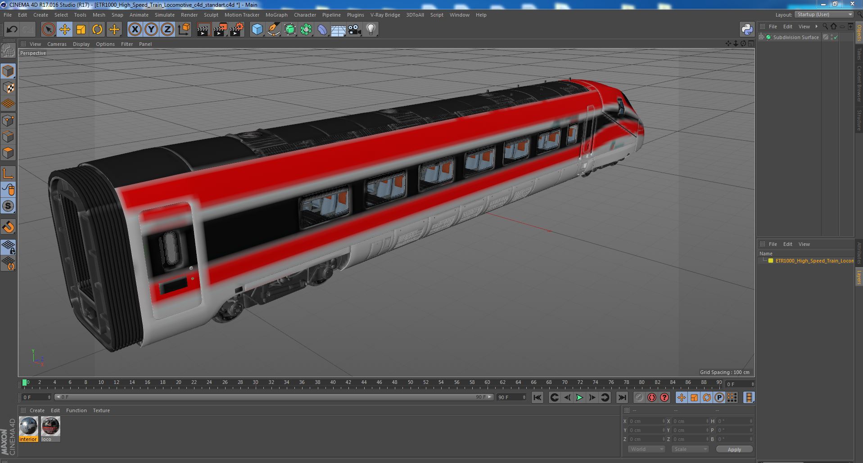Image resolution: width=863 pixels, height=463 pixels.
Task: Play the animation forward
Action: tap(579, 397)
